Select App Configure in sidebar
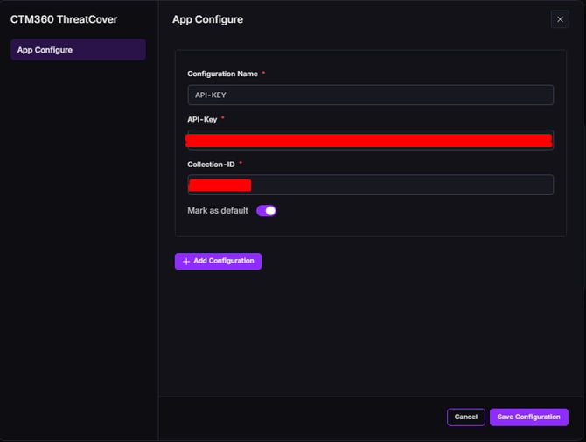Screen dimensions: 586x442 [x=78, y=50]
